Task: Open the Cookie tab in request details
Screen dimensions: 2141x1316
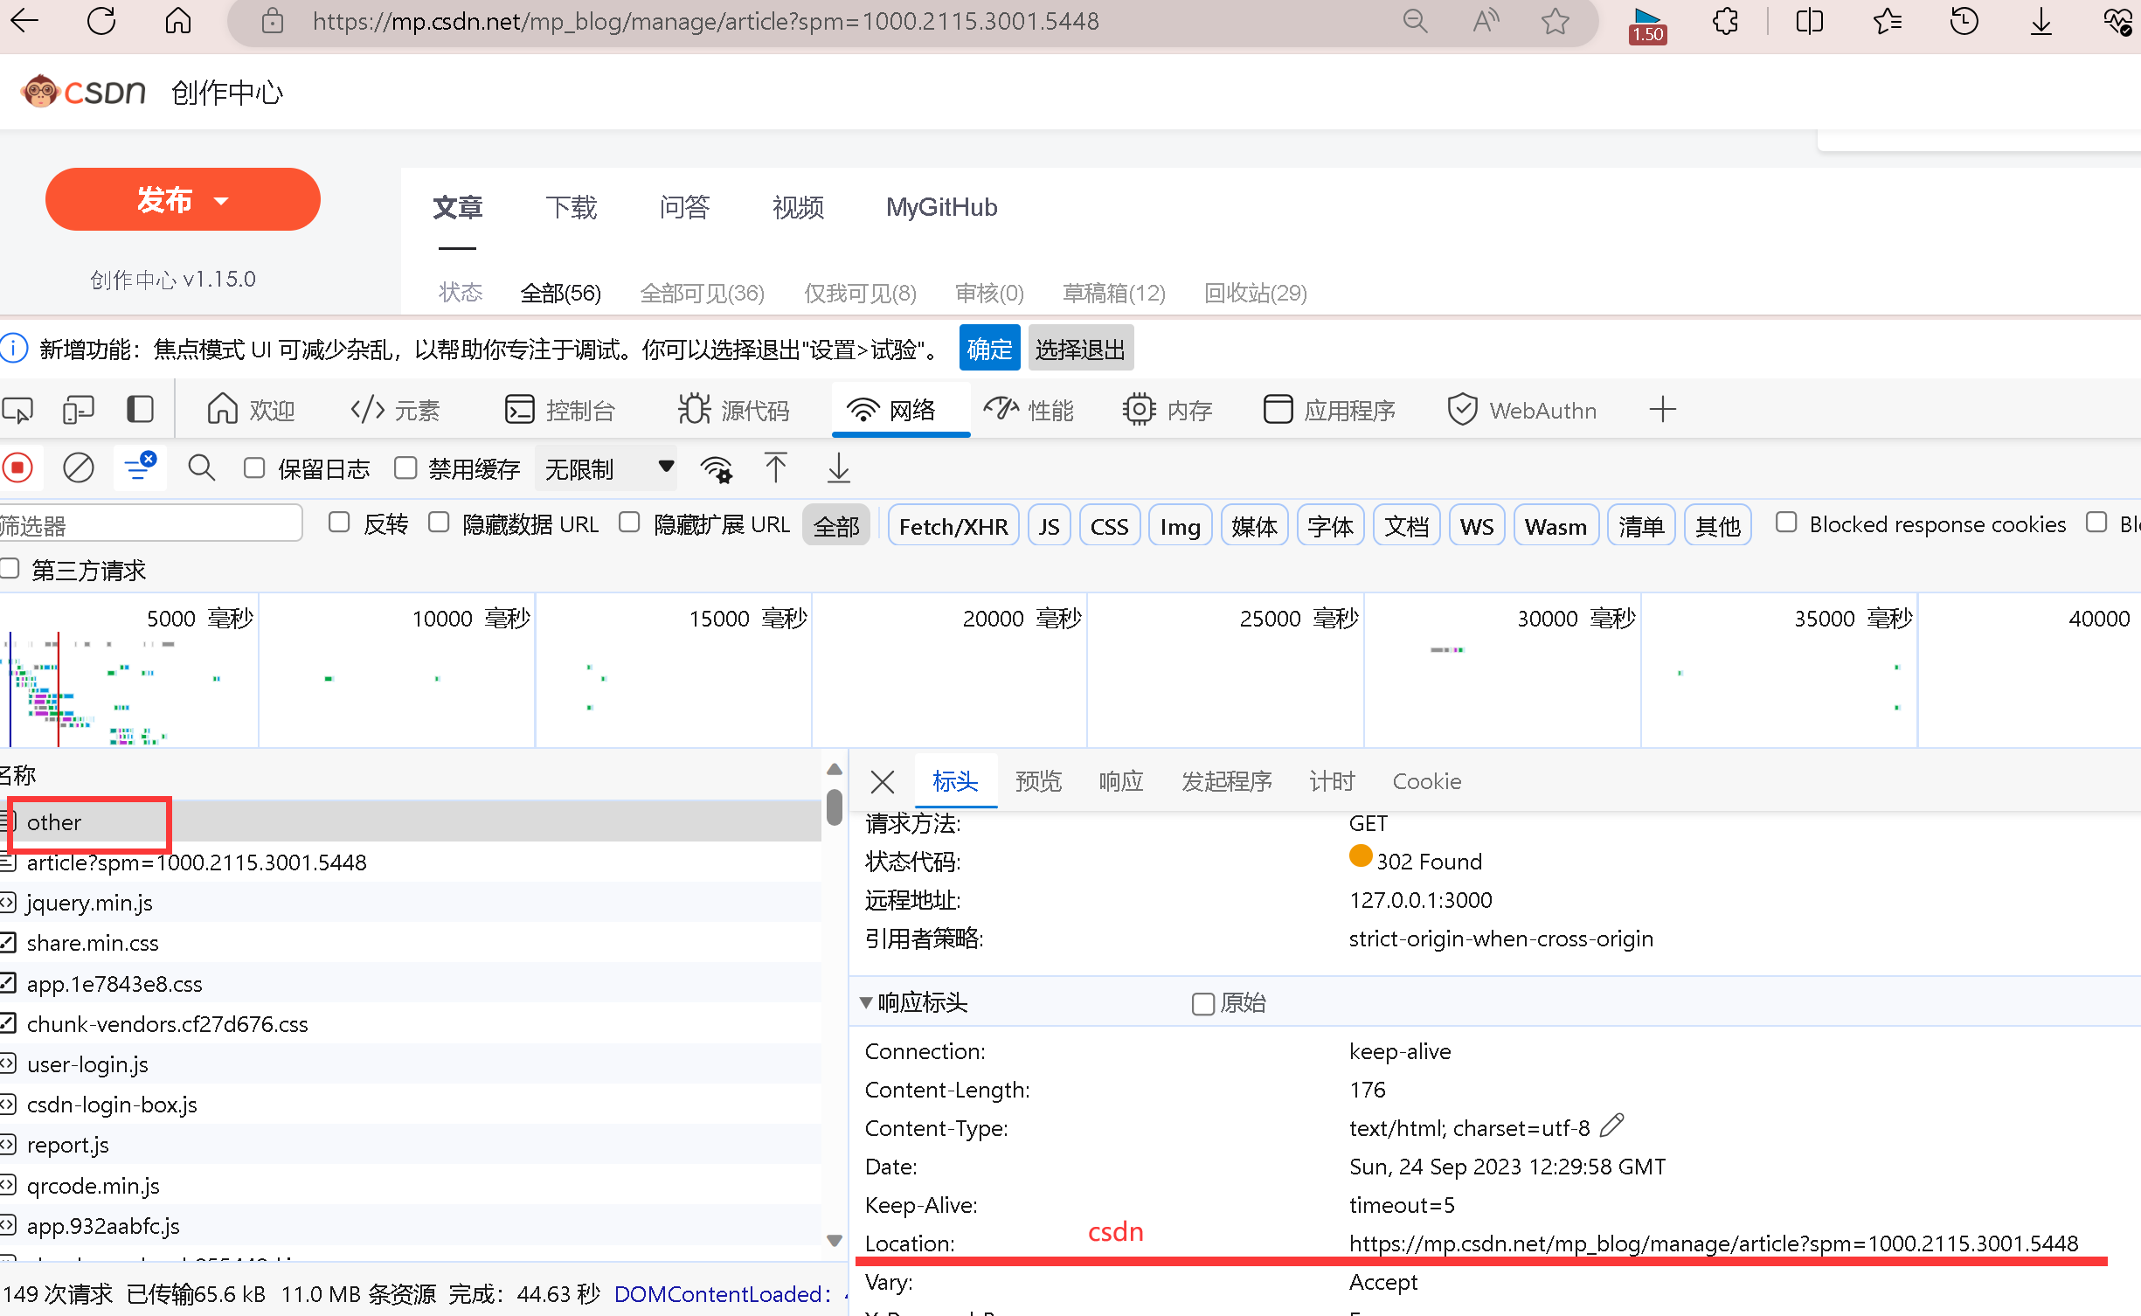Action: tap(1427, 781)
